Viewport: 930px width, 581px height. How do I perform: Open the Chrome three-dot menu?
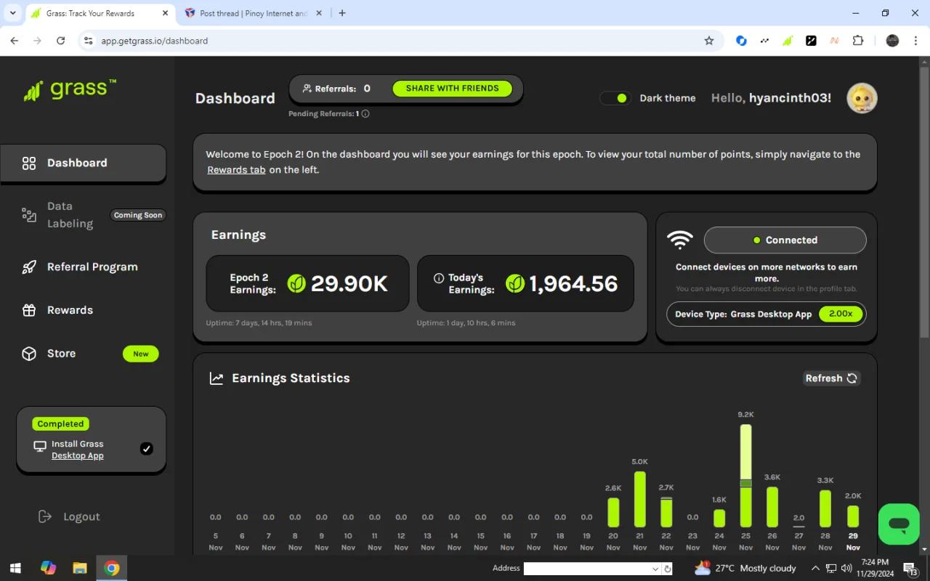(x=915, y=41)
